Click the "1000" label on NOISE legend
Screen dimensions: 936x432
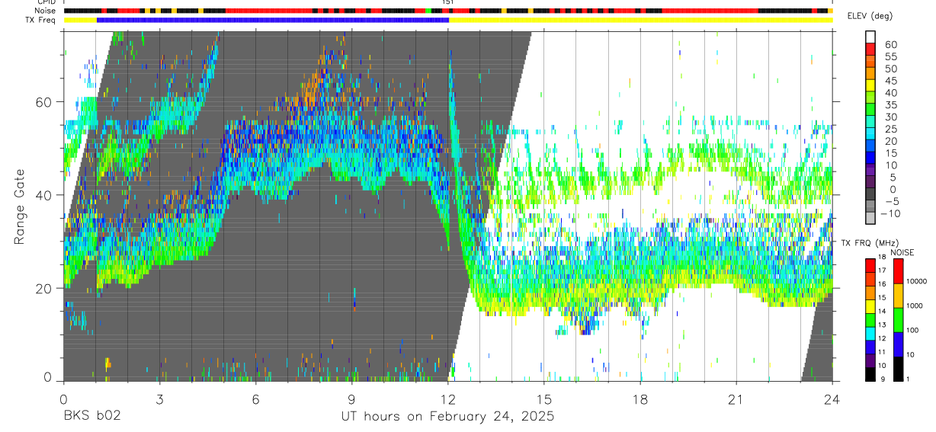pyautogui.click(x=914, y=306)
